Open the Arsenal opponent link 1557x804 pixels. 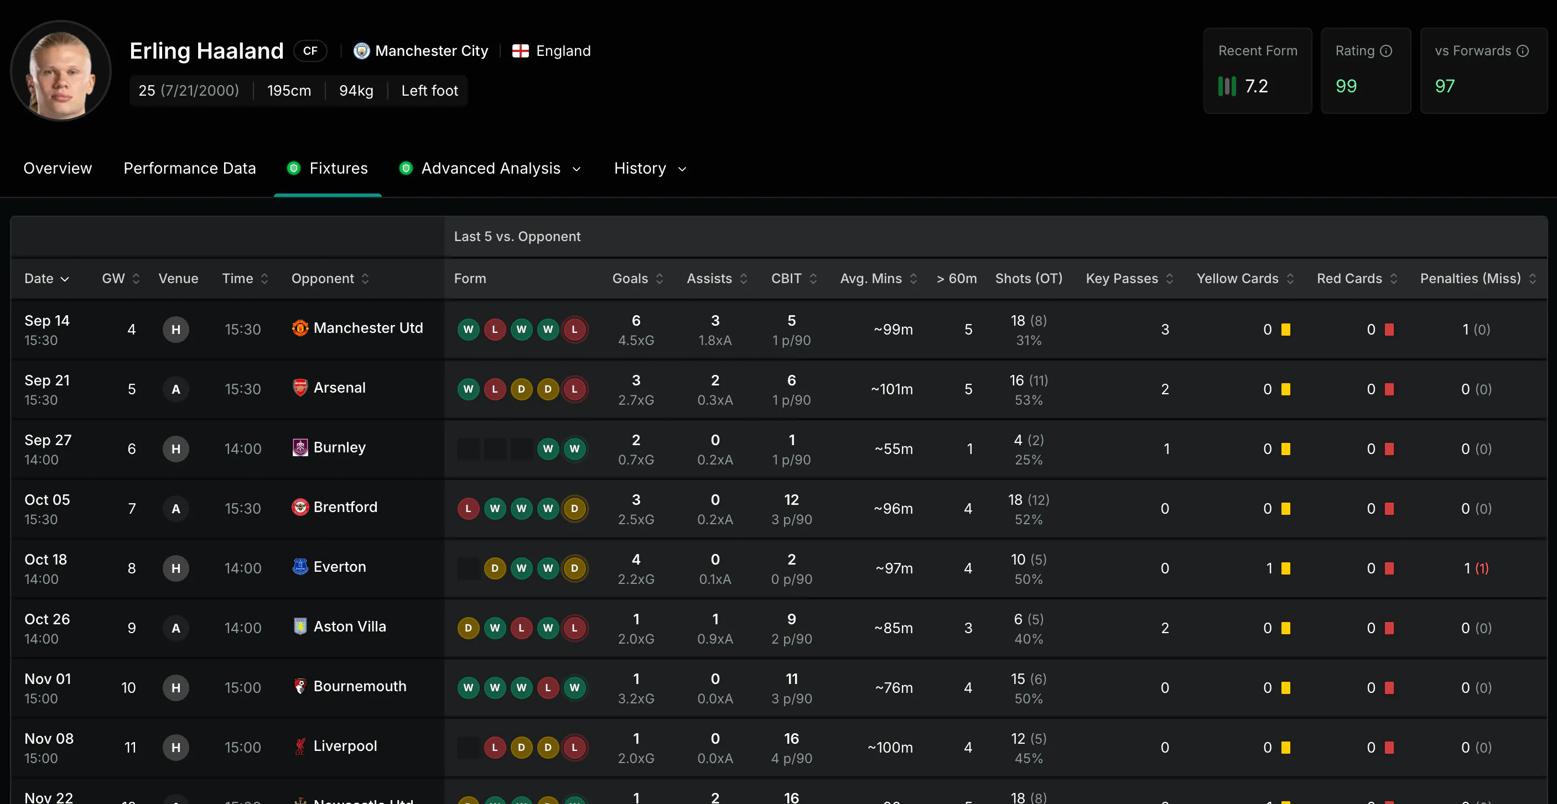tap(339, 388)
